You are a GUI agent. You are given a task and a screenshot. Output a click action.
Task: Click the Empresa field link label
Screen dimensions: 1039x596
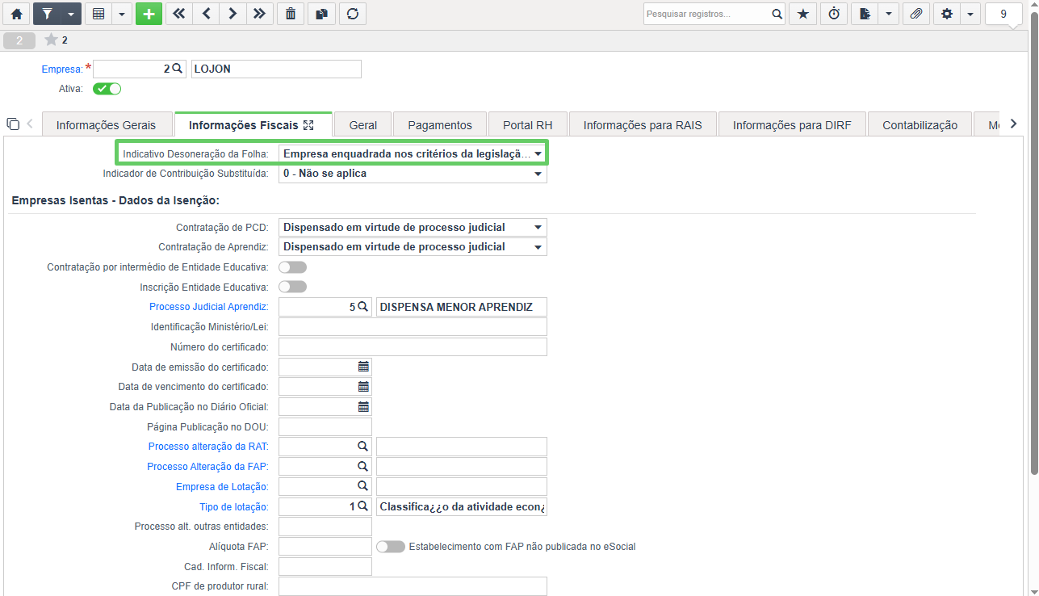coord(61,69)
